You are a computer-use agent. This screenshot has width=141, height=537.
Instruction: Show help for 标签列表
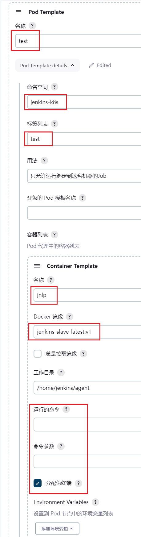pos(54,124)
